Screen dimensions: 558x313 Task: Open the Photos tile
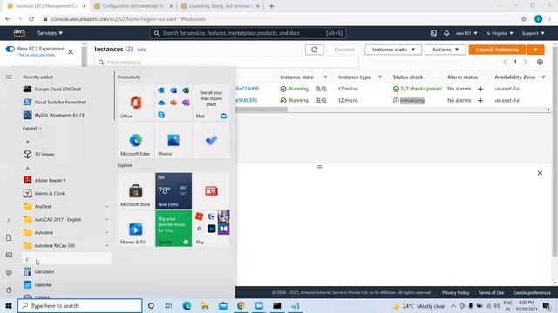(174, 141)
